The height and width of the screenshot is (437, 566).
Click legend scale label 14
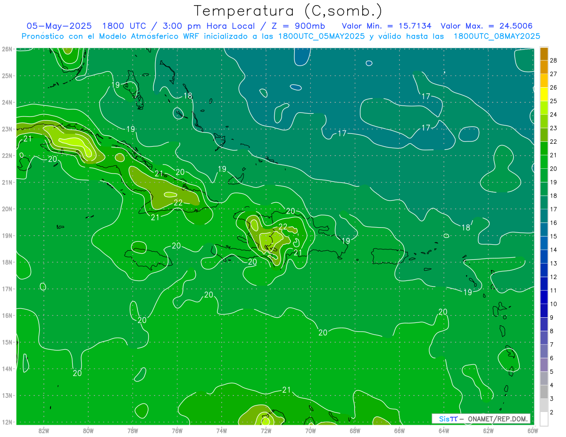(553, 249)
